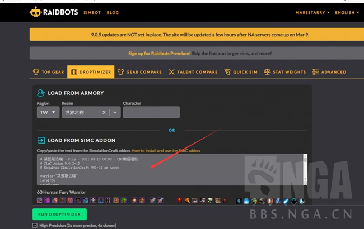Open the SIMBOT menu link

point(92,12)
